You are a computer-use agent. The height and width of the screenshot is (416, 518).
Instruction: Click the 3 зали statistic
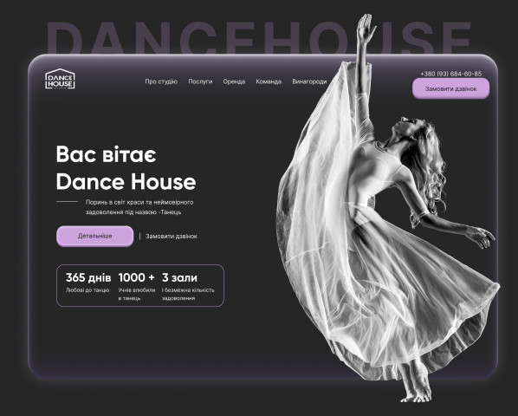pos(179,277)
